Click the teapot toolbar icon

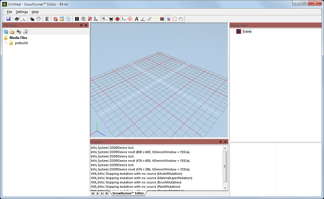pyautogui.click(x=17, y=19)
